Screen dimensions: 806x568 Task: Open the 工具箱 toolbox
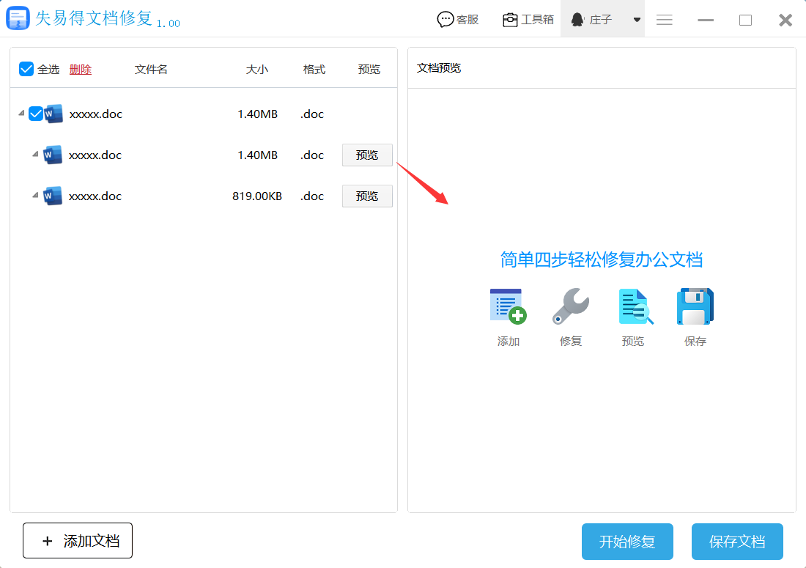(528, 19)
